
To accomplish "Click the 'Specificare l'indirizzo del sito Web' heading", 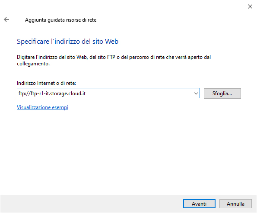I will coord(67,42).
